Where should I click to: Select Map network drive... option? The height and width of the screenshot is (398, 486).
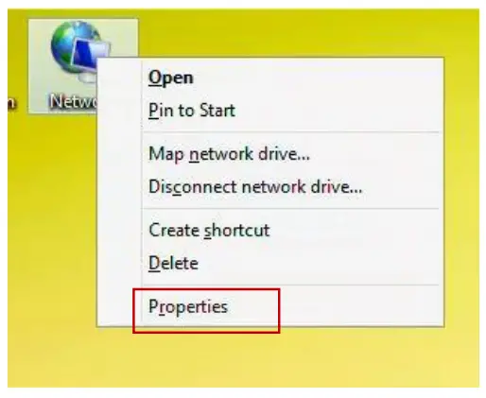tap(229, 154)
